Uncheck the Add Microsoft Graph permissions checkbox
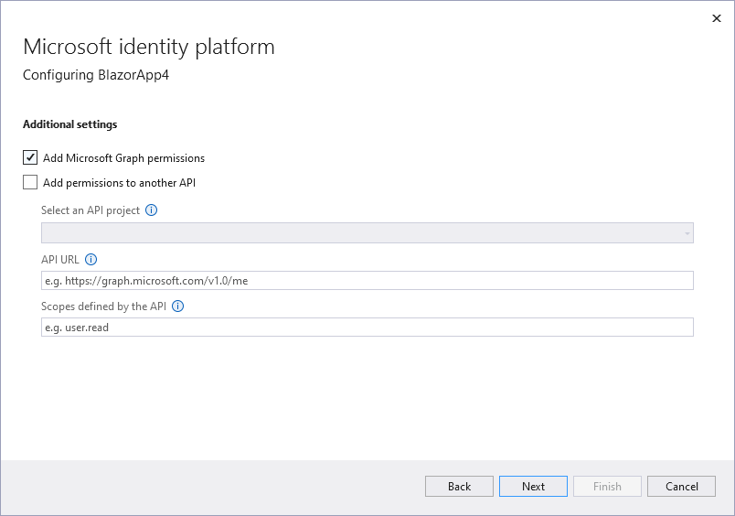 [x=30, y=157]
